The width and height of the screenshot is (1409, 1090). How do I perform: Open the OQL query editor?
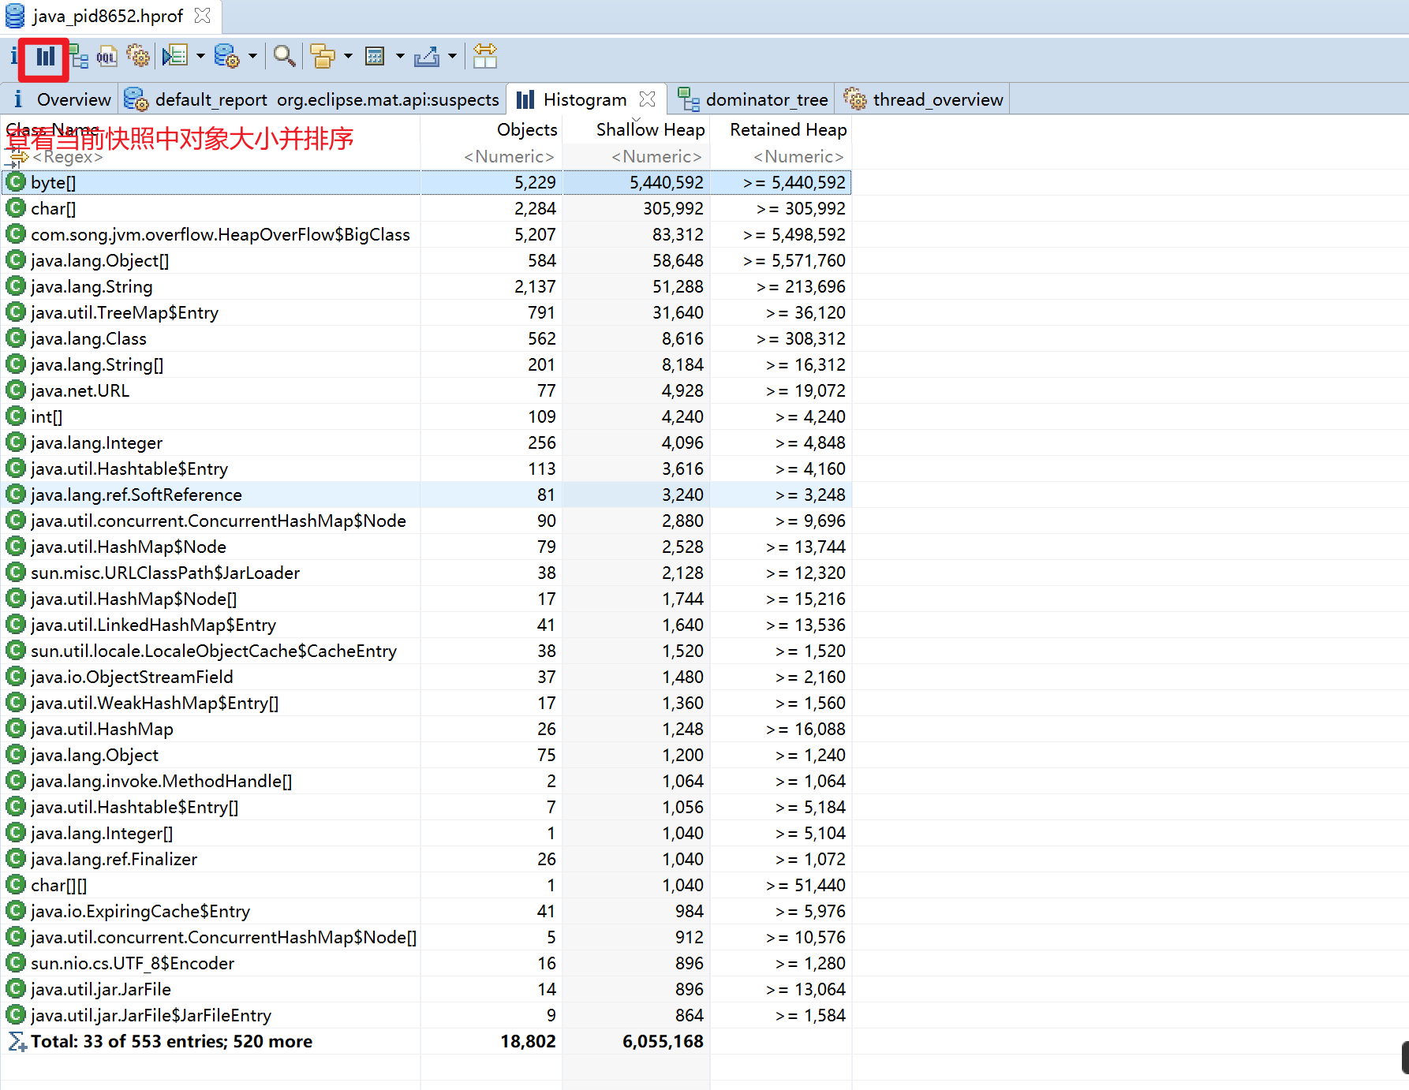[107, 57]
